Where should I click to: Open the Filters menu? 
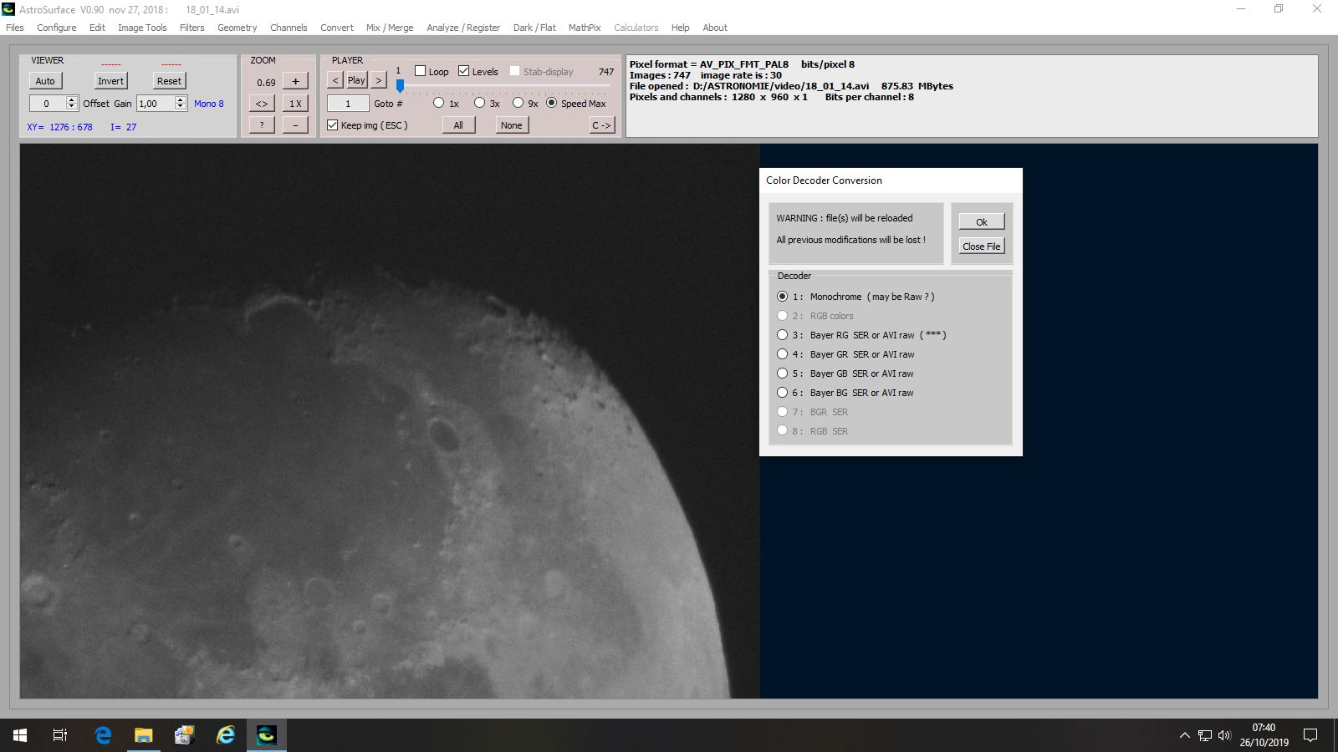coord(192,28)
